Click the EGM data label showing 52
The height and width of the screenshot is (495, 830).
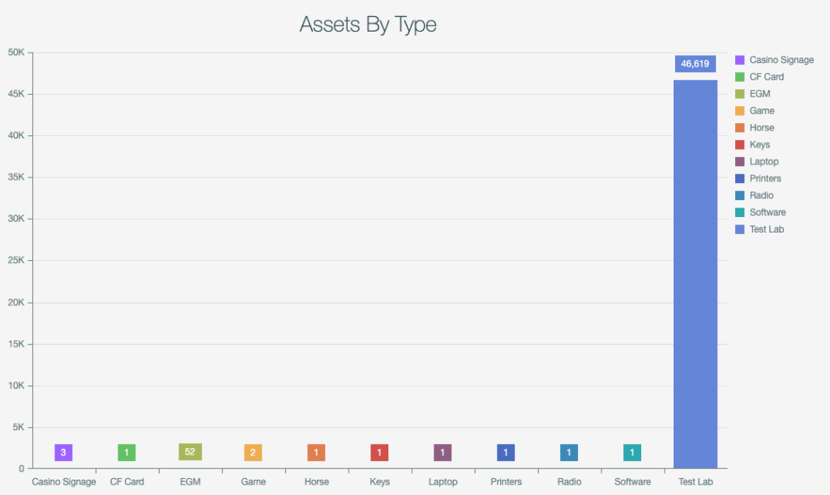pos(190,452)
